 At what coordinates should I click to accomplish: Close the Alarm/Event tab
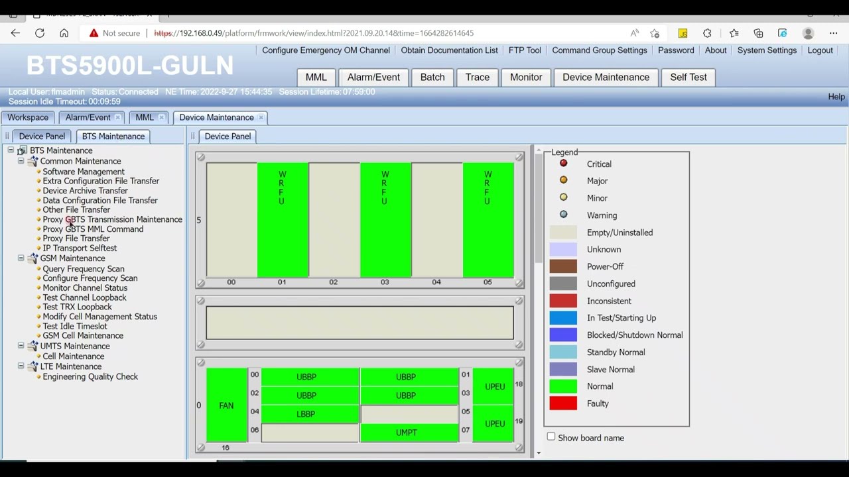pos(117,117)
